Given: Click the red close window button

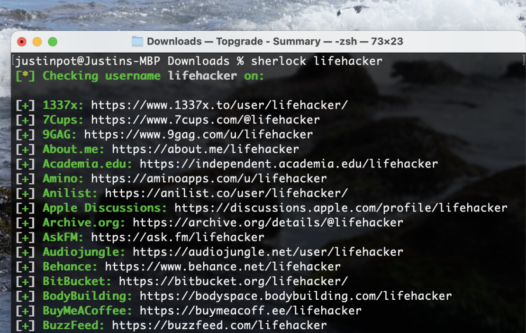Looking at the screenshot, I should point(22,42).
